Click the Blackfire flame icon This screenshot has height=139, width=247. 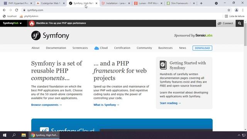(x=32, y=23)
